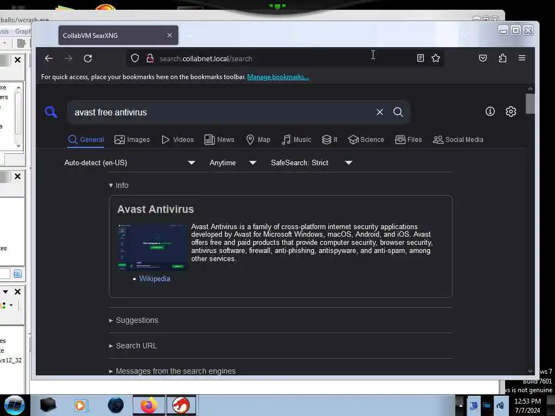Open Firefox from the taskbar
Image resolution: width=555 pixels, height=416 pixels.
tap(149, 405)
